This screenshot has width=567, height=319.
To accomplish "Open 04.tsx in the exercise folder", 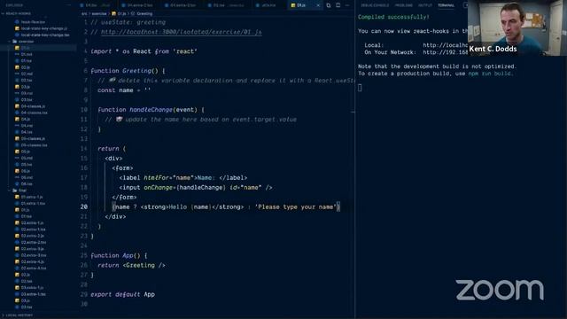I will click(x=27, y=132).
